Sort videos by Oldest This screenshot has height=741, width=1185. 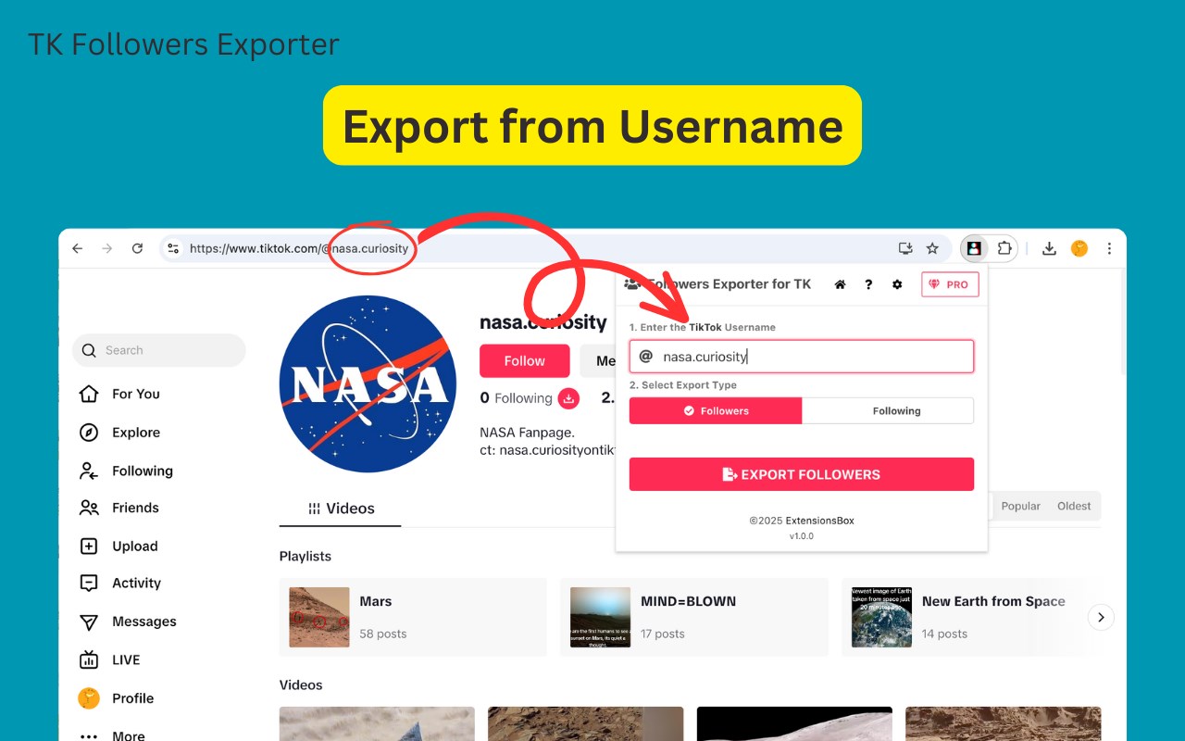point(1074,506)
